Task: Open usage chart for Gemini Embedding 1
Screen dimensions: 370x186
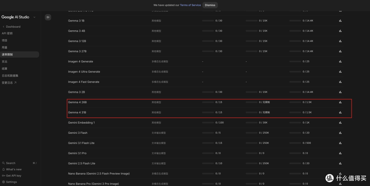Action: [x=340, y=123]
